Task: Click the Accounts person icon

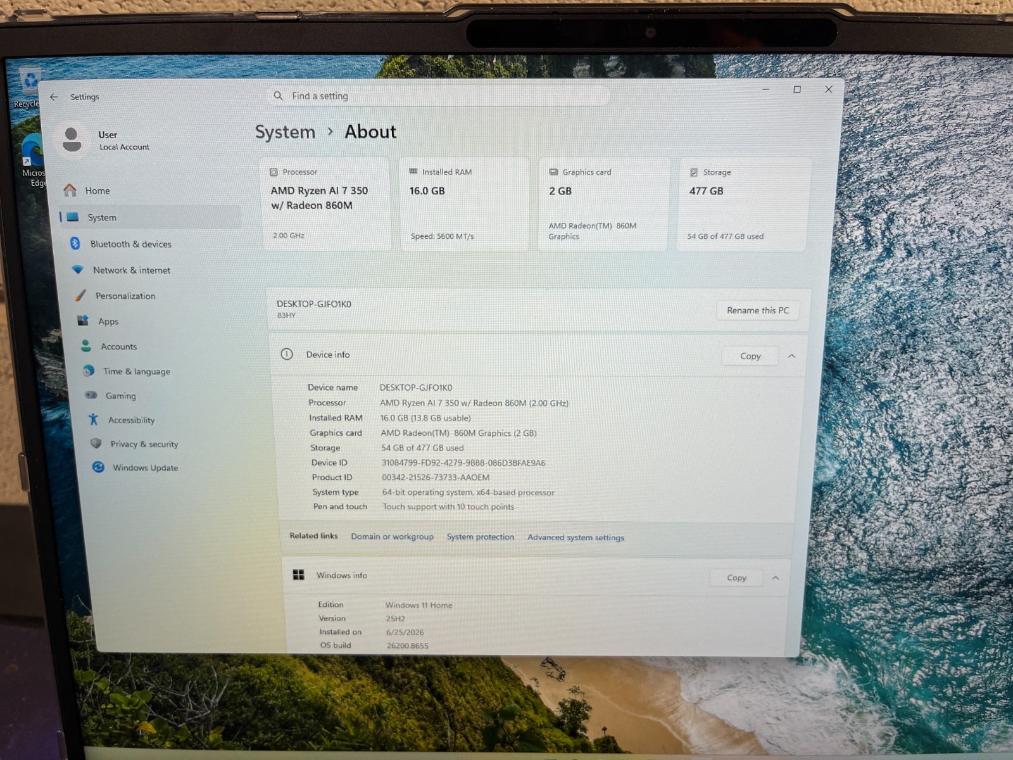Action: 86,346
